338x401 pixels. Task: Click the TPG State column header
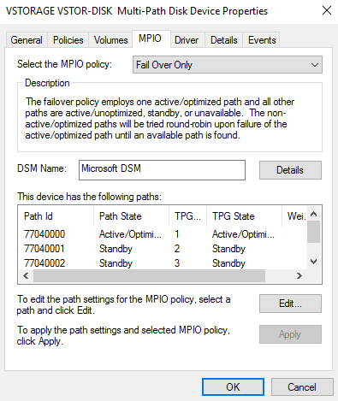tap(244, 216)
